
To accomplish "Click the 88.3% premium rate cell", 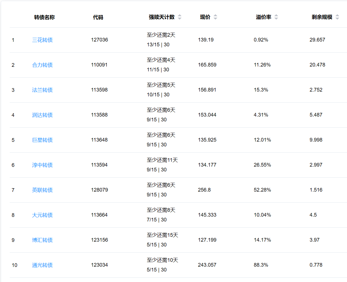I will pyautogui.click(x=261, y=265).
